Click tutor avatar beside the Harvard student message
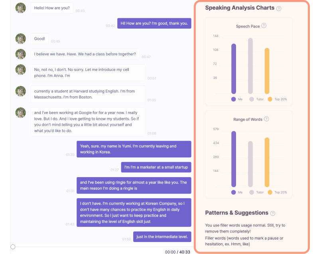Screen dimensions: 317x254 [21, 91]
